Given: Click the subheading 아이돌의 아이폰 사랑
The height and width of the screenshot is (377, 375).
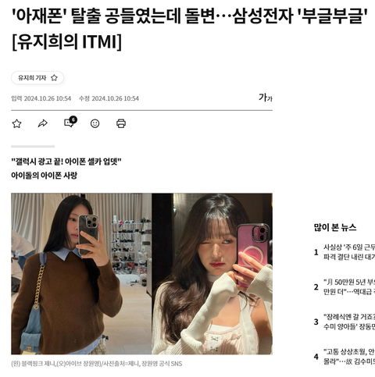Looking at the screenshot, I should click(44, 176).
